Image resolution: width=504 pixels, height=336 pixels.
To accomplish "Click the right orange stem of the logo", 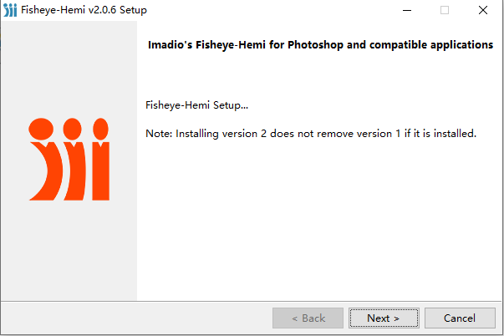I will [x=101, y=171].
